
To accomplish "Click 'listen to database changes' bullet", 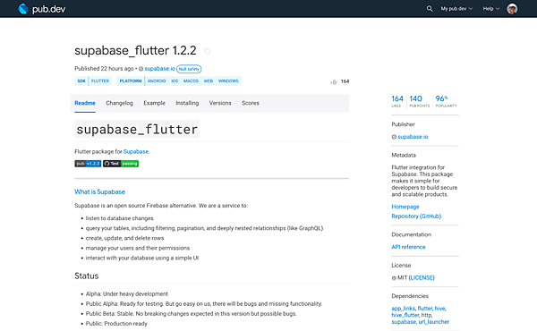I will (x=120, y=218).
